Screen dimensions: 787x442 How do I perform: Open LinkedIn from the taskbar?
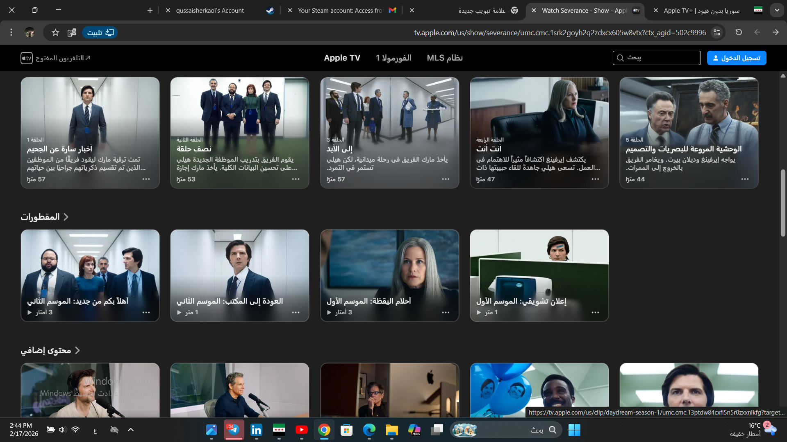(256, 430)
